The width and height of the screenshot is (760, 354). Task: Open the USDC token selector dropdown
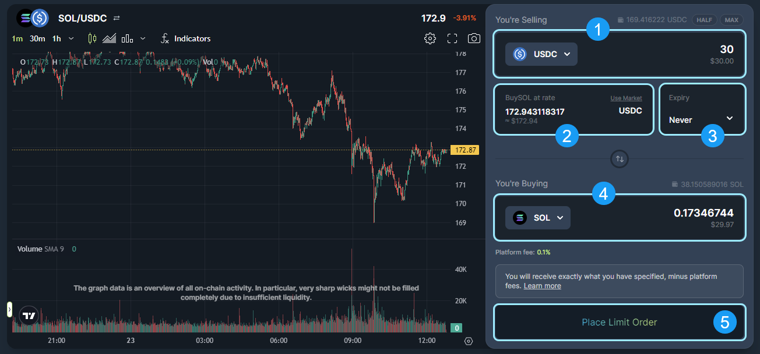541,54
